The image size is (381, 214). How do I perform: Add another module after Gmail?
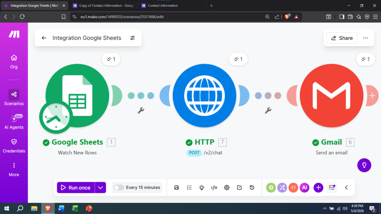click(372, 95)
